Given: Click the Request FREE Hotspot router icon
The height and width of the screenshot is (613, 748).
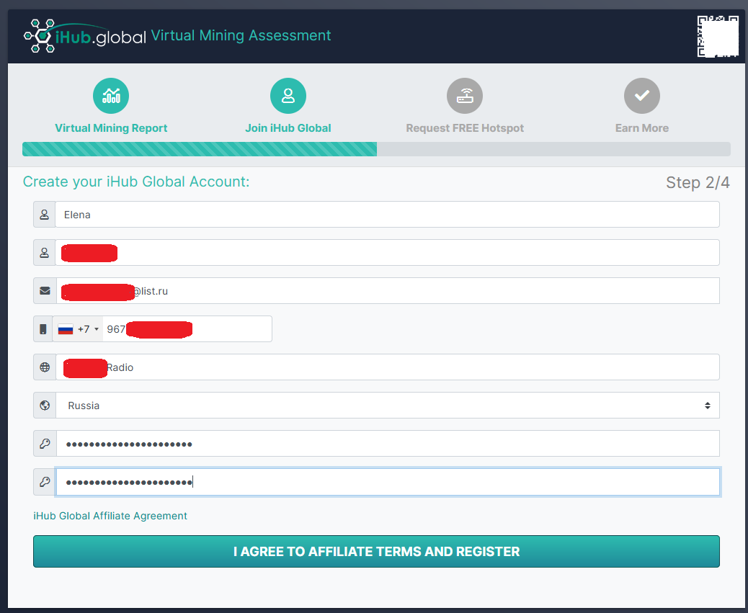Looking at the screenshot, I should click(465, 96).
